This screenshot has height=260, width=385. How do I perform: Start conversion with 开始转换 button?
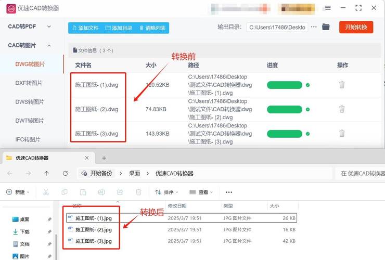point(356,27)
